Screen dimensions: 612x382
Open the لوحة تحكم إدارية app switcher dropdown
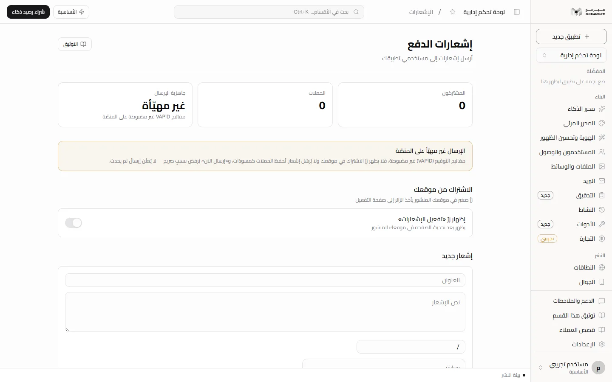[x=571, y=55]
